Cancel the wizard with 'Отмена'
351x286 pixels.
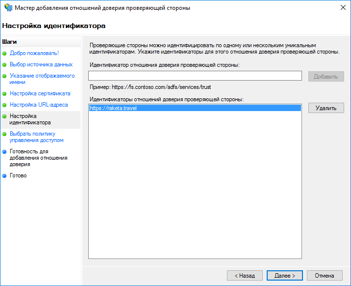coord(325,276)
